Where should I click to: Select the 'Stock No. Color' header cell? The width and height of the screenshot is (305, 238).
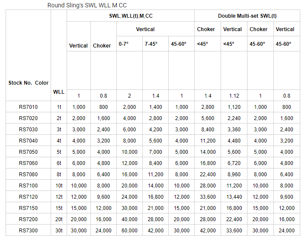(28, 83)
